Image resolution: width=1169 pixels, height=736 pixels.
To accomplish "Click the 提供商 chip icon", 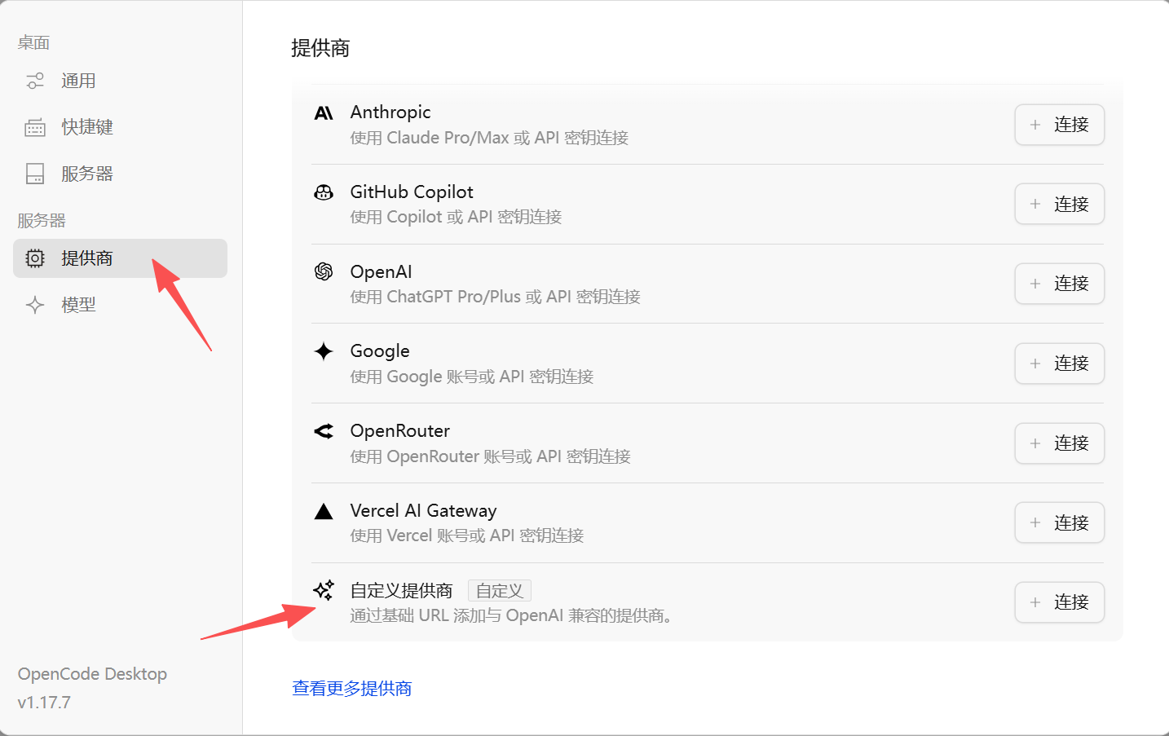I will point(35,258).
